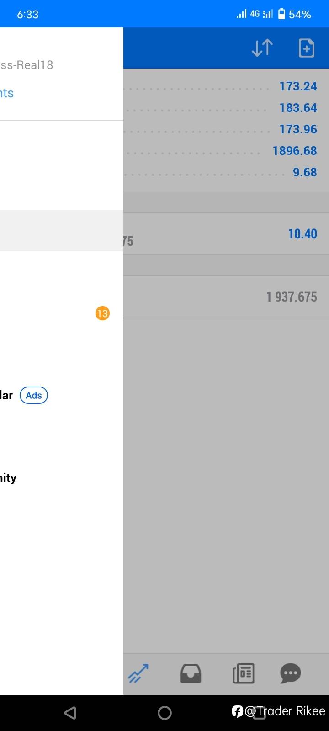Screen dimensions: 329x731
Task: Tap the Android home circle button
Action: pos(164,713)
